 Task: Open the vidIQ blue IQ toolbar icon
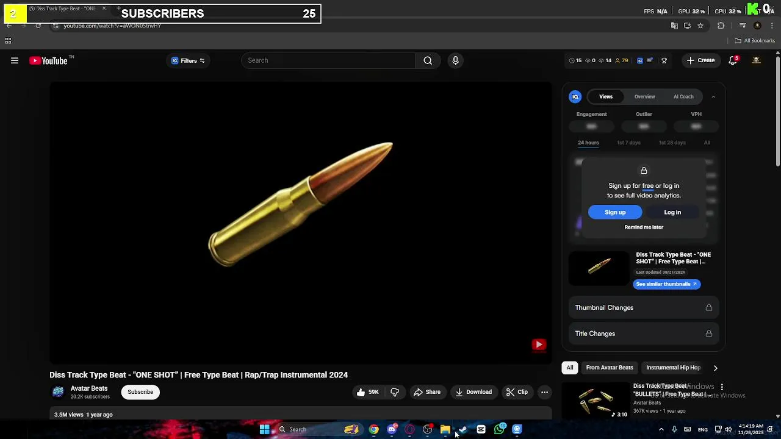(x=639, y=60)
